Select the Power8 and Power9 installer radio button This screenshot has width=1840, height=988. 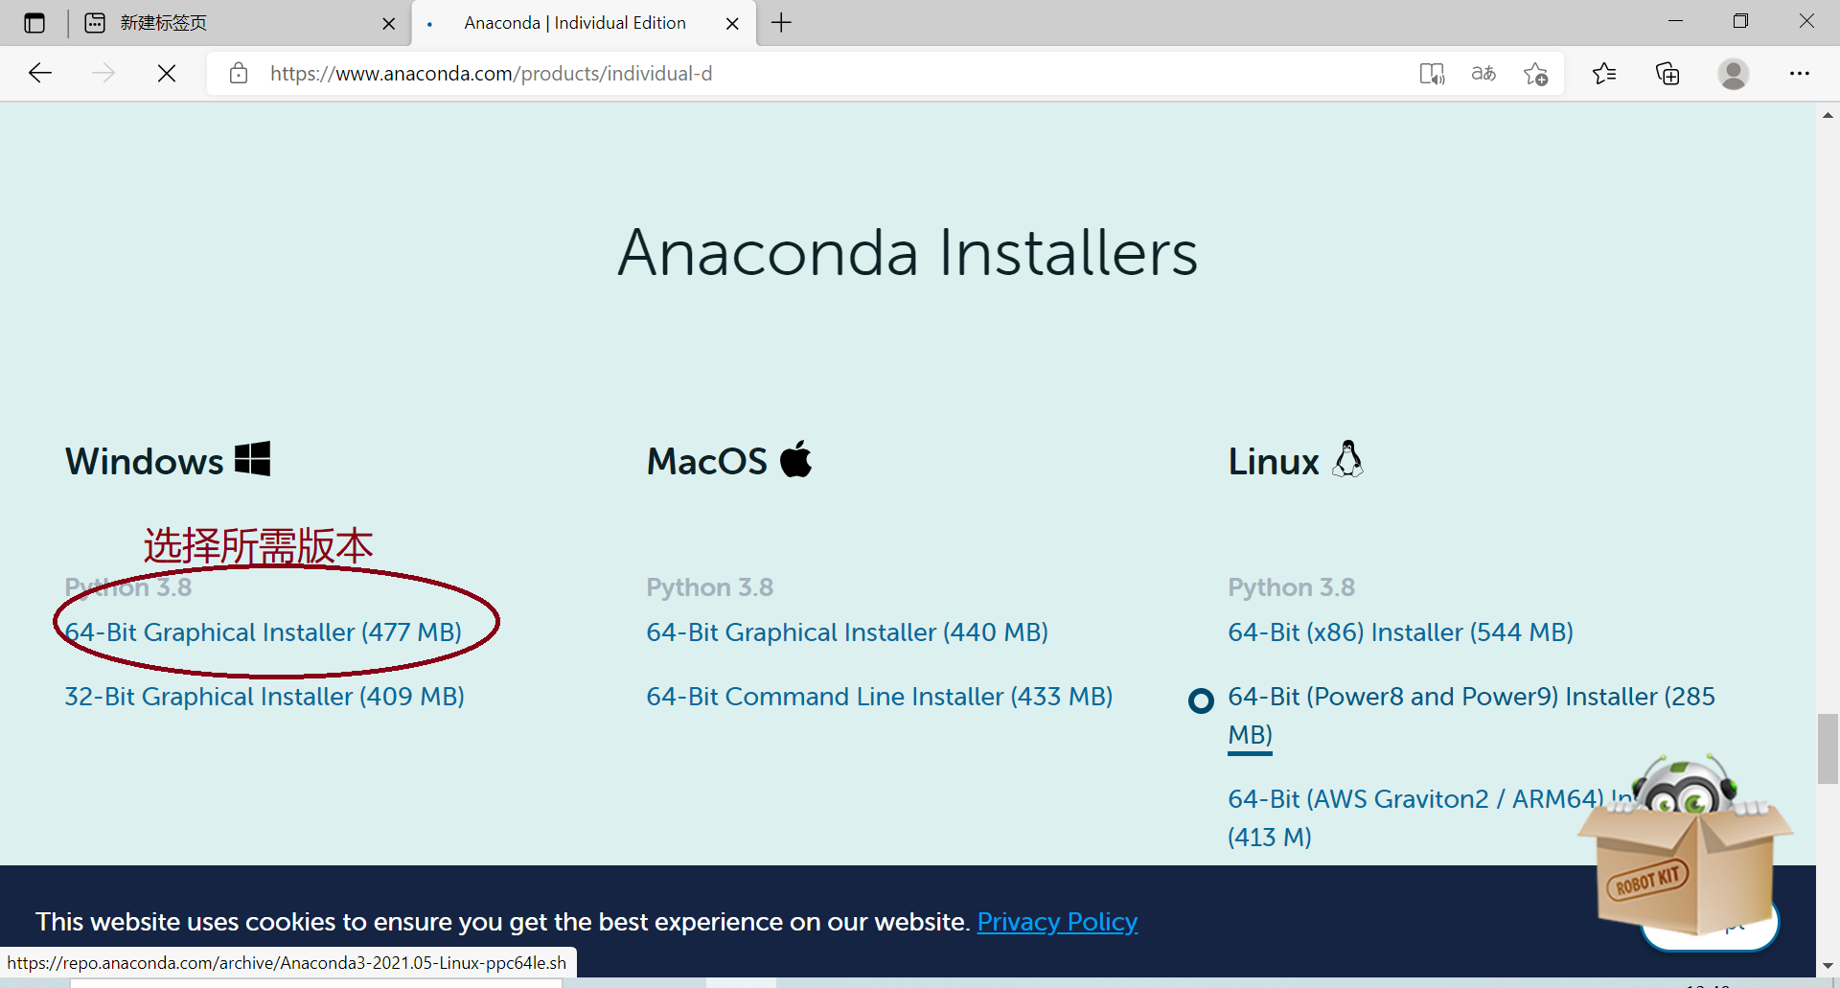point(1200,701)
